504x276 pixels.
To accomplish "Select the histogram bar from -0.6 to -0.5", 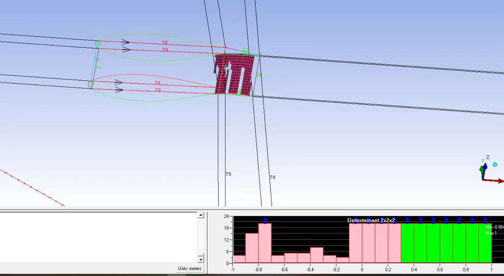I will 291,258.
